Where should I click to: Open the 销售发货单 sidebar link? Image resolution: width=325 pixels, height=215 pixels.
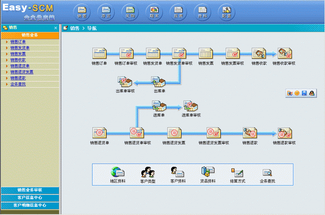pyautogui.click(x=20, y=48)
